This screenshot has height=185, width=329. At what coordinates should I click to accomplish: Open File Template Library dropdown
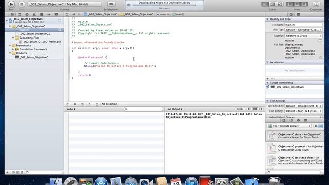(289, 126)
